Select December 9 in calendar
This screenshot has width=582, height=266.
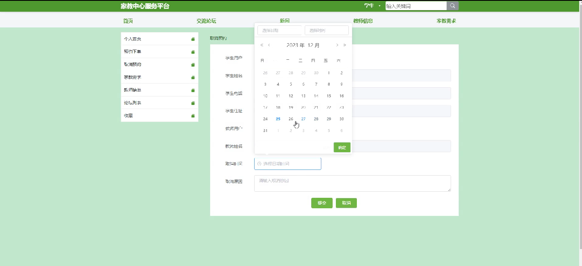(342, 84)
